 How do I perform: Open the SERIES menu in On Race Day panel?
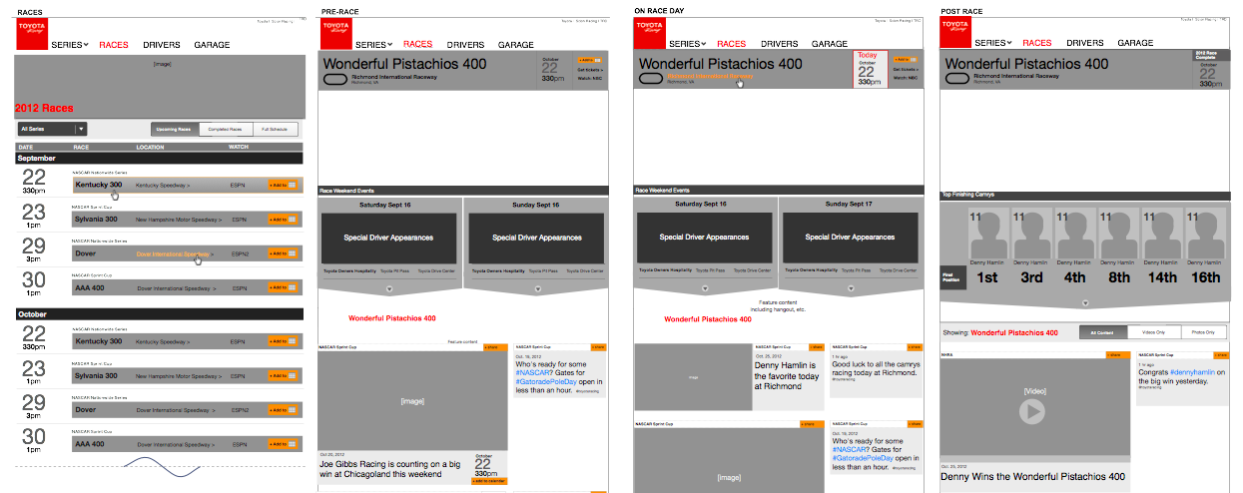[x=688, y=44]
